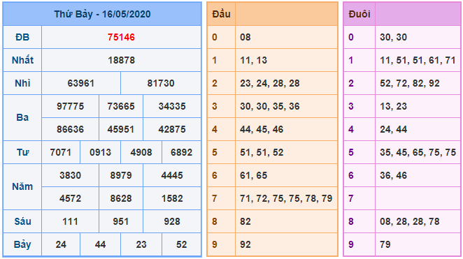Click the date header Thứ Bảy - 16/05/2020
Image resolution: width=463 pixels, height=259 pixels.
(102, 14)
